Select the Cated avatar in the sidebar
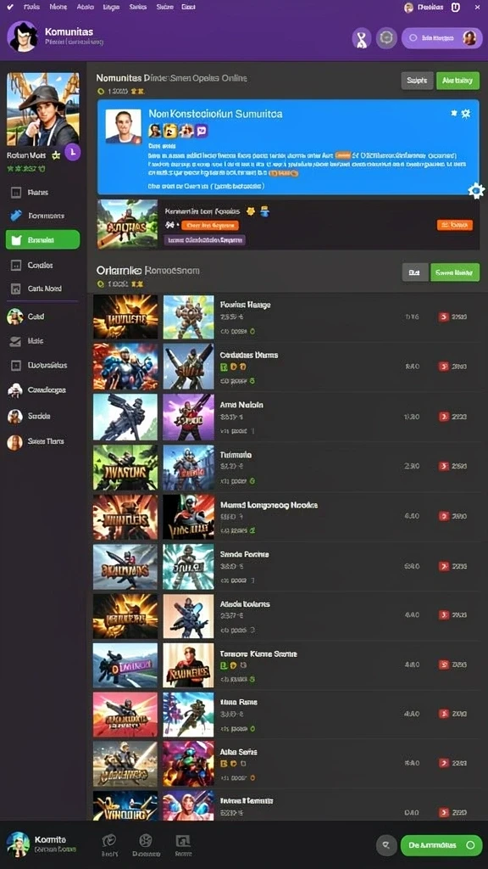Image resolution: width=488 pixels, height=869 pixels. click(15, 317)
